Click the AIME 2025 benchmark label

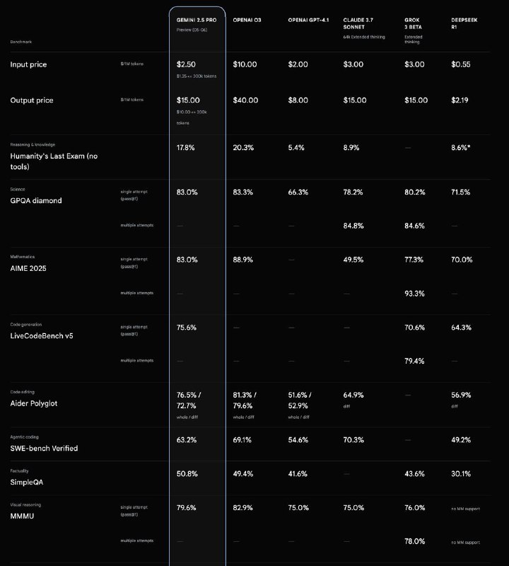pos(28,268)
